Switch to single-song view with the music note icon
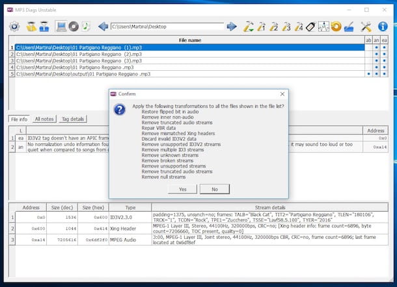 pyautogui.click(x=86, y=26)
